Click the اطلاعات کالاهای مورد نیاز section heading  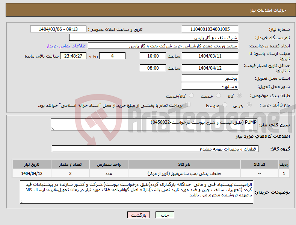263,136
